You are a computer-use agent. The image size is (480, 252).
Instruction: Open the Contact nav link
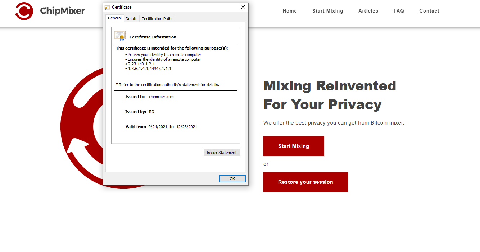coord(429,11)
